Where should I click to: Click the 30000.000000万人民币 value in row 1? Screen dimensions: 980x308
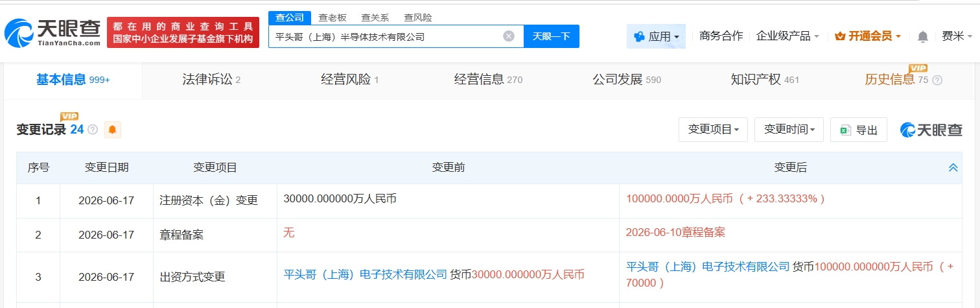click(340, 198)
